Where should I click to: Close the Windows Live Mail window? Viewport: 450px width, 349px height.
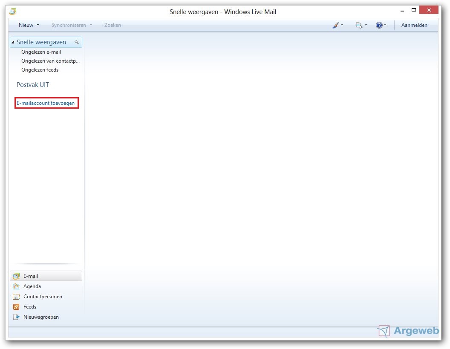pos(429,10)
